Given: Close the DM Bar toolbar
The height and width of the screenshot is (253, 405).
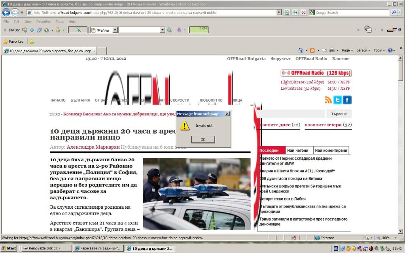Looking at the screenshot, I should click(x=5, y=30).
